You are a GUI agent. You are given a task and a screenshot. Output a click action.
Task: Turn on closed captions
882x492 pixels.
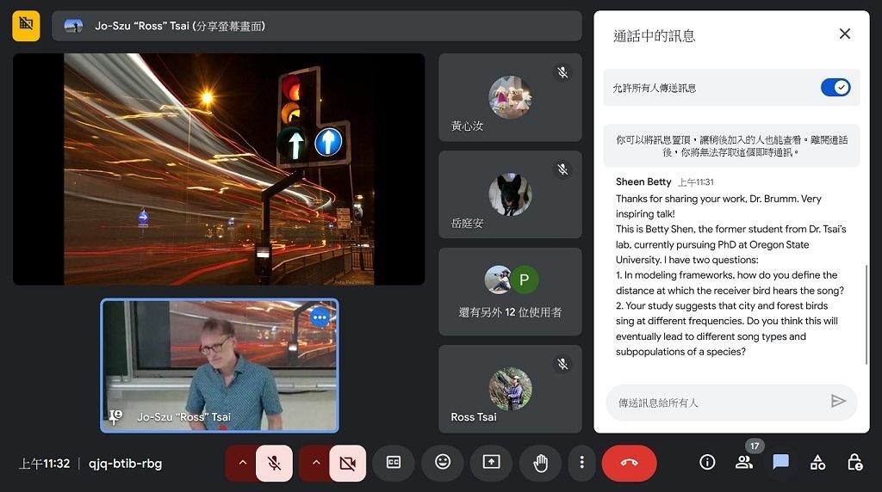(x=394, y=463)
